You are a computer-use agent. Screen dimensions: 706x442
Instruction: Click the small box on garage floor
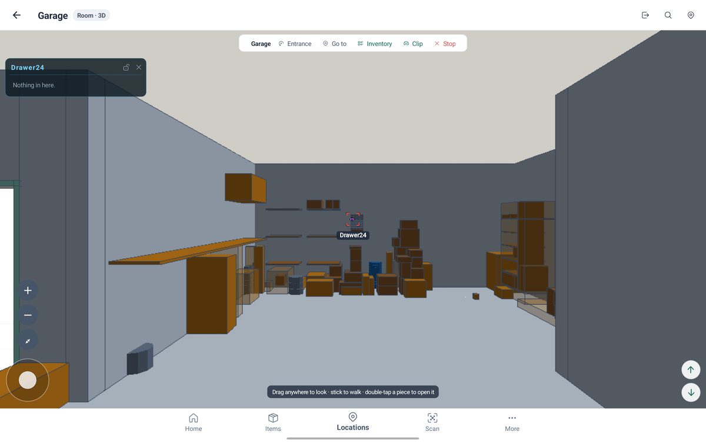[475, 296]
